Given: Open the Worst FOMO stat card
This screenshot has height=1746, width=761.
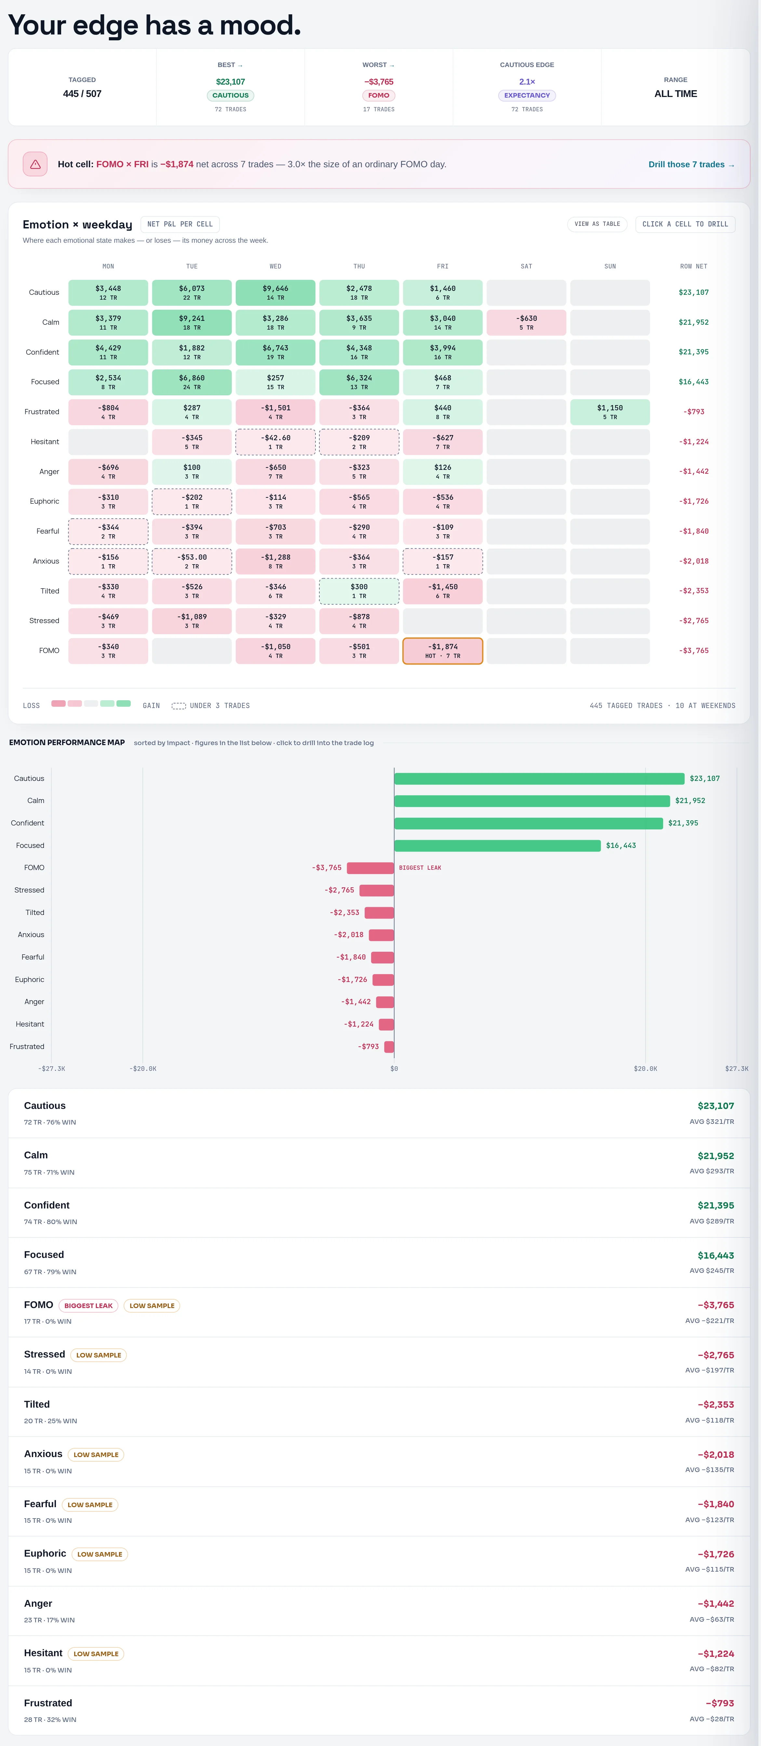Looking at the screenshot, I should 379,87.
